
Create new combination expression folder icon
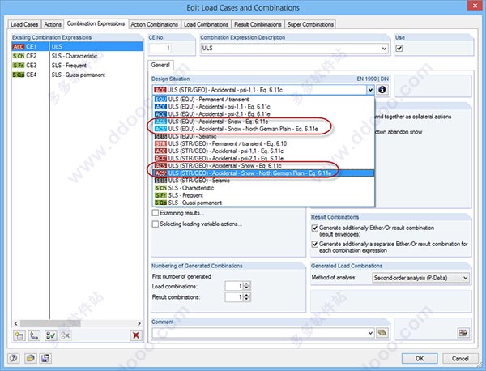coord(19,335)
